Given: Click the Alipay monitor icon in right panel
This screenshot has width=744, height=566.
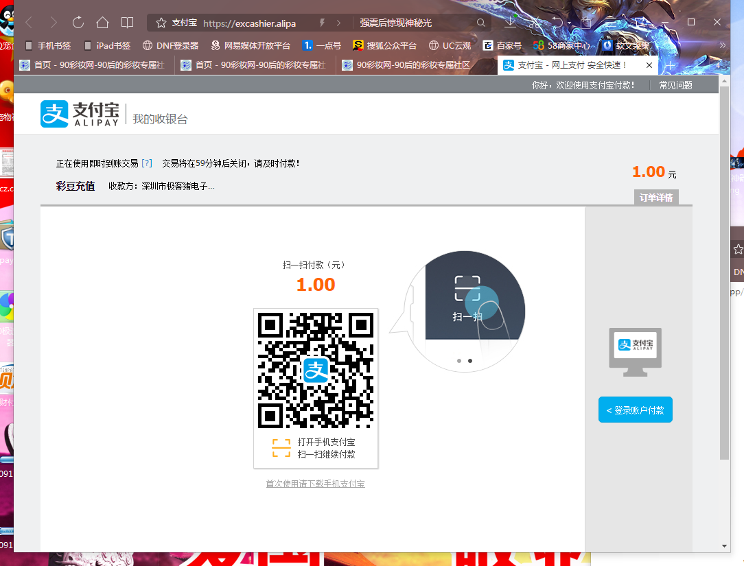Looking at the screenshot, I should click(x=636, y=352).
